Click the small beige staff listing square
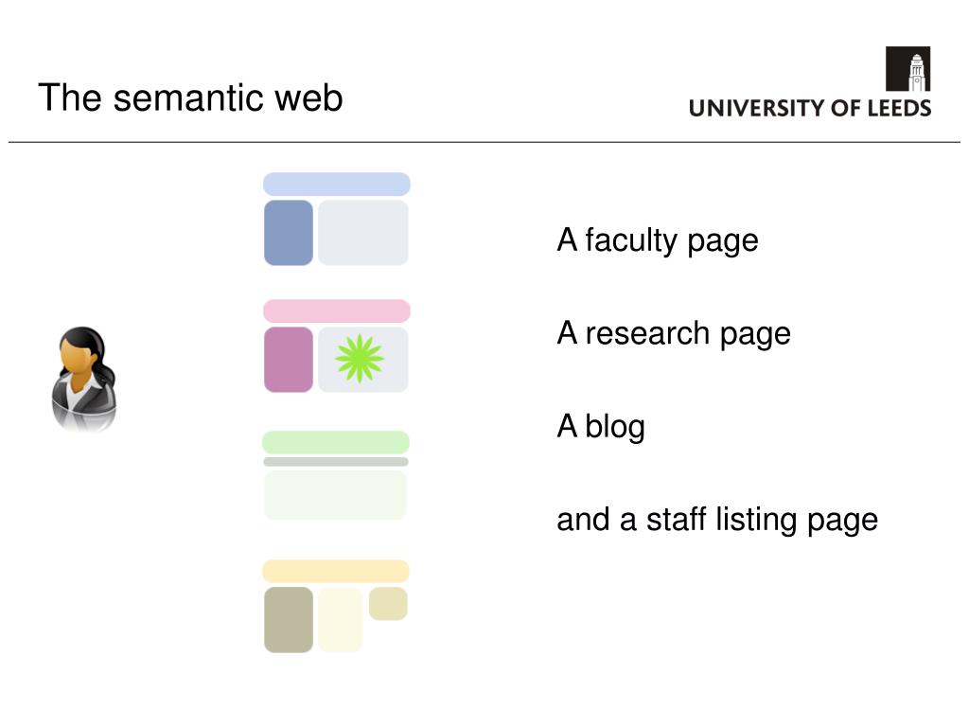Image resolution: width=969 pixels, height=727 pixels. click(388, 603)
